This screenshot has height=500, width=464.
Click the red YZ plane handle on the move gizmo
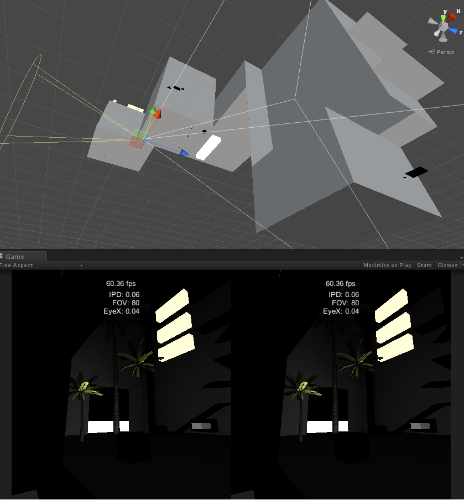click(x=137, y=142)
